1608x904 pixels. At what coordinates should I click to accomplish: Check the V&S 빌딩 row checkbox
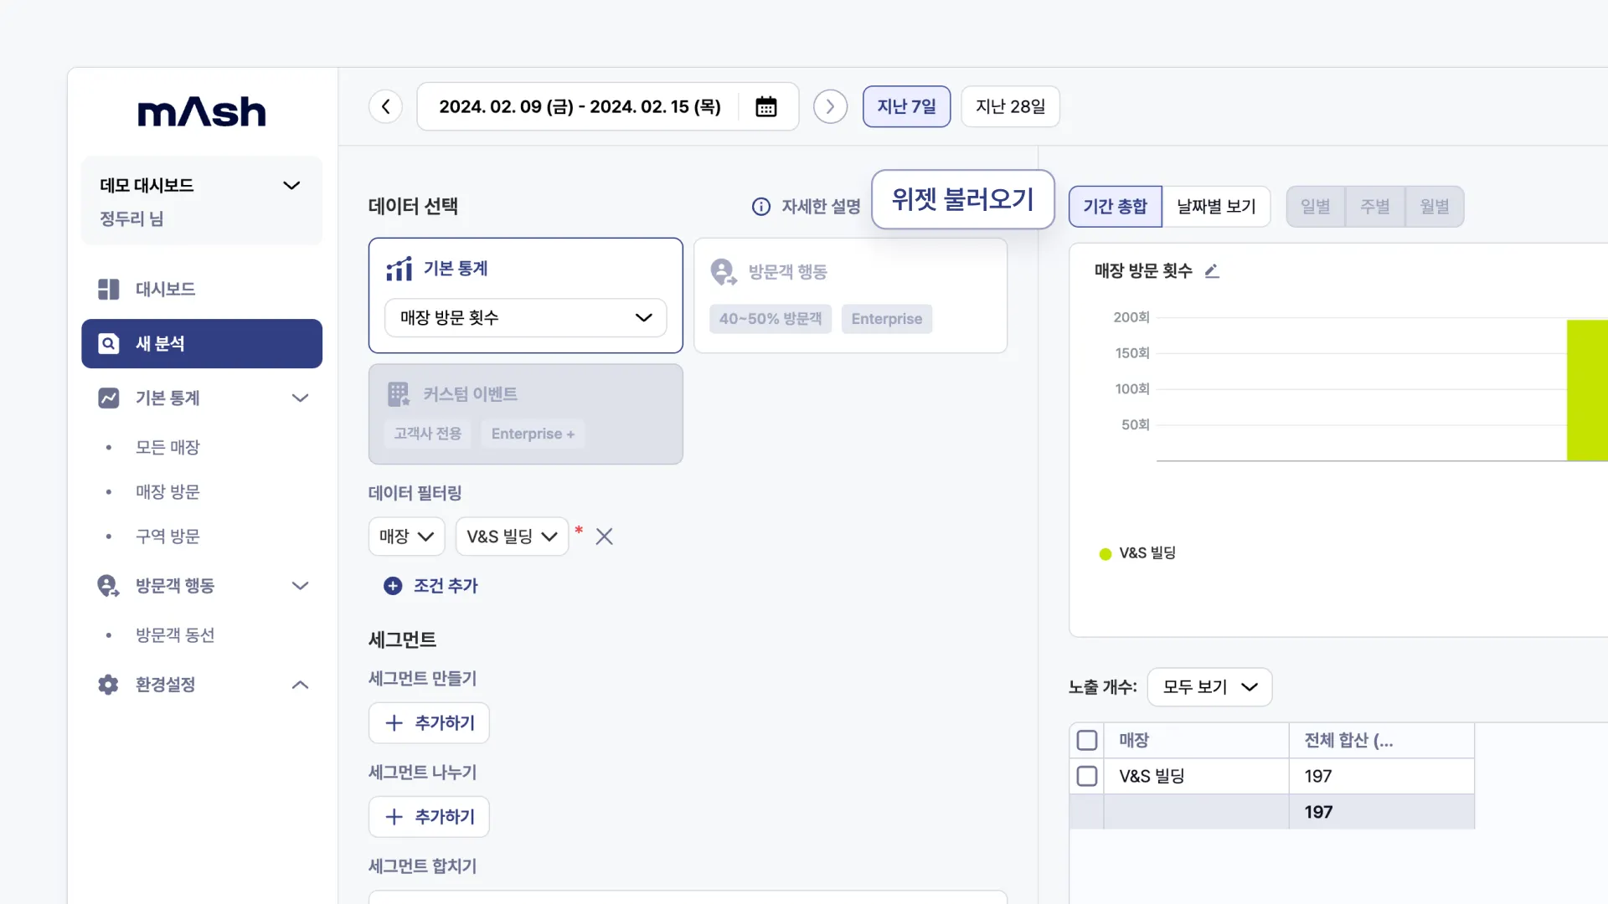[x=1086, y=776]
